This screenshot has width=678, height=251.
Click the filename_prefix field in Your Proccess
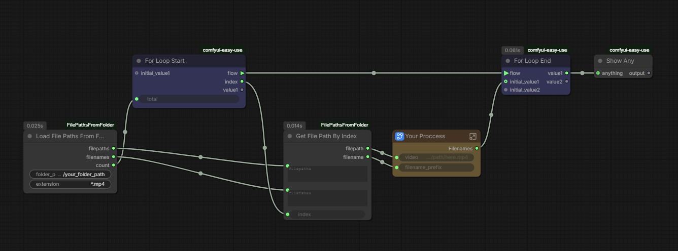coord(436,168)
